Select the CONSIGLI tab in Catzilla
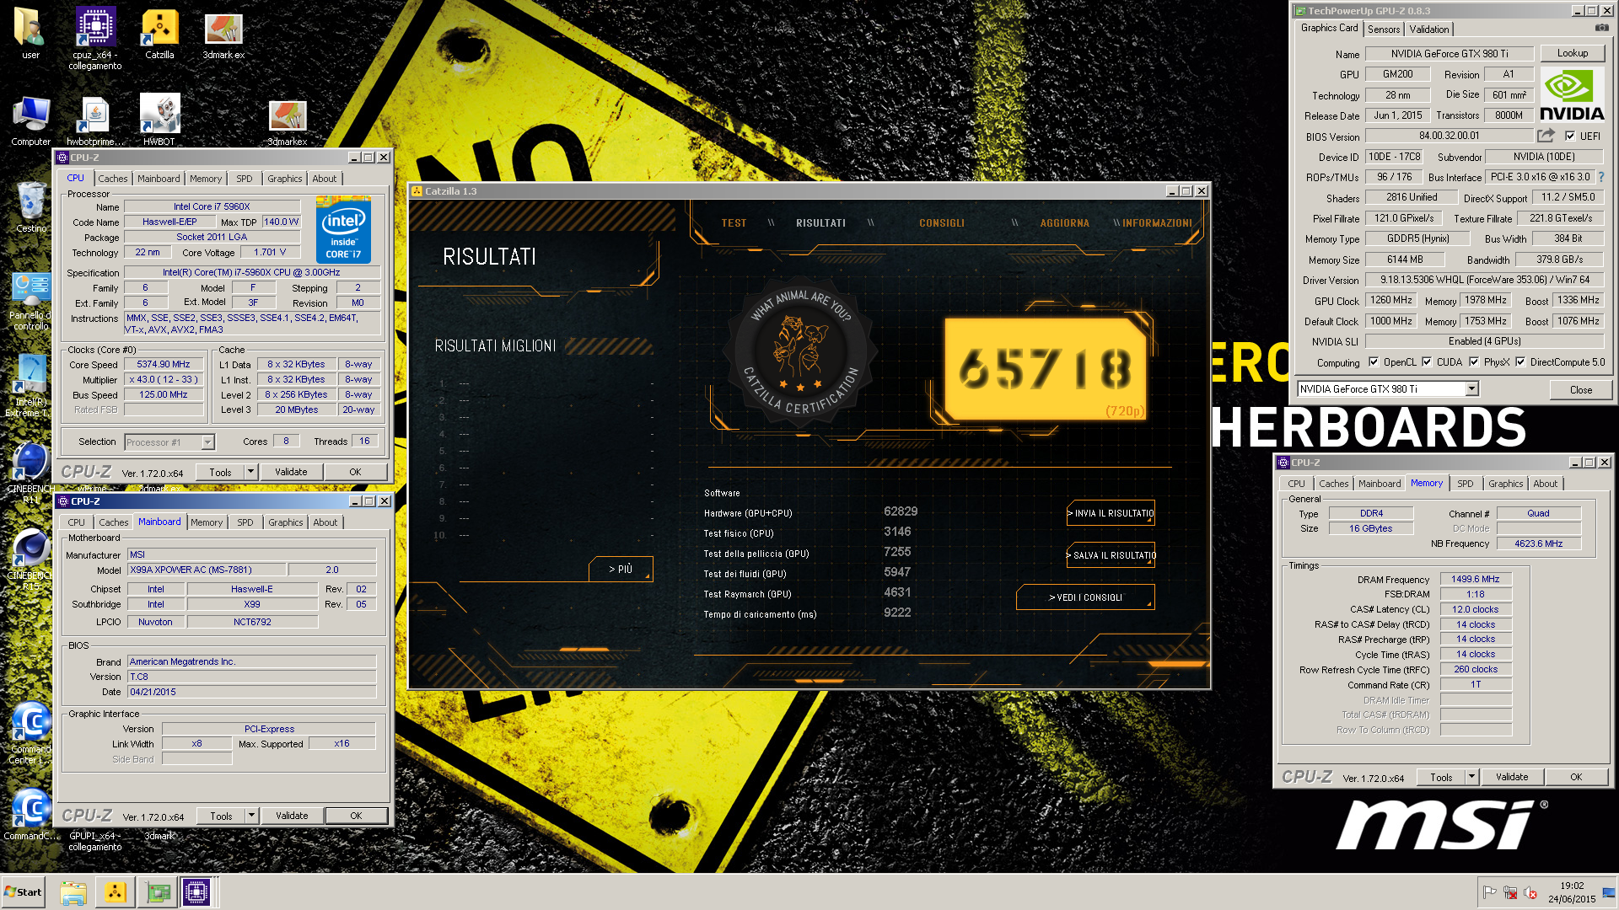Viewport: 1619px width, 910px height. tap(942, 223)
